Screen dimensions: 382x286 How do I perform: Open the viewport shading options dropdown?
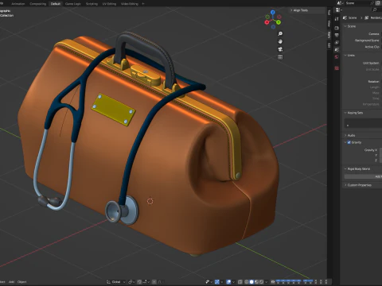(x=267, y=282)
